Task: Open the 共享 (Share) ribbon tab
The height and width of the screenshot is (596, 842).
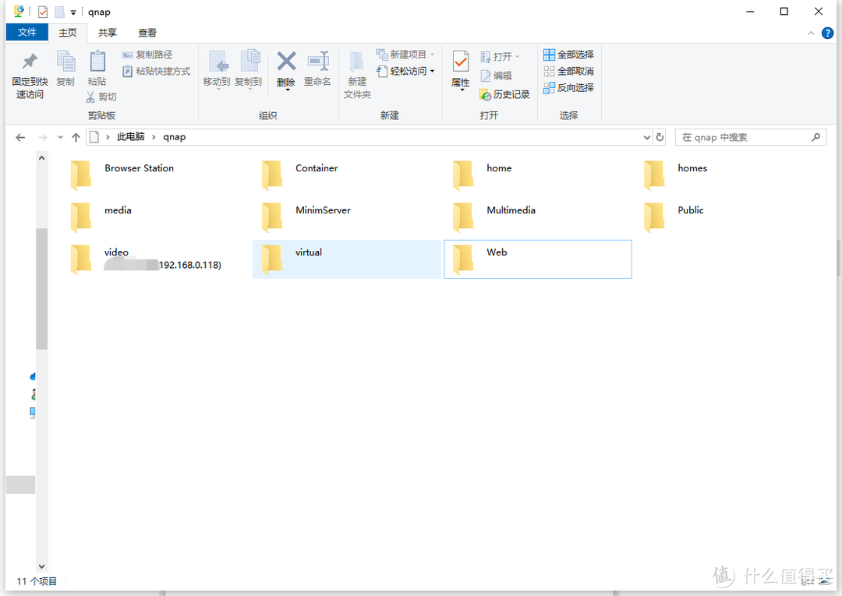Action: (x=107, y=33)
